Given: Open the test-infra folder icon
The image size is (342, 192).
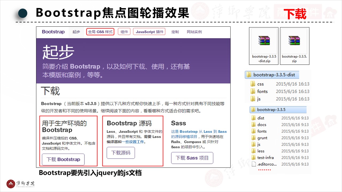Looking at the screenshot, I should pyautogui.click(x=254, y=158).
